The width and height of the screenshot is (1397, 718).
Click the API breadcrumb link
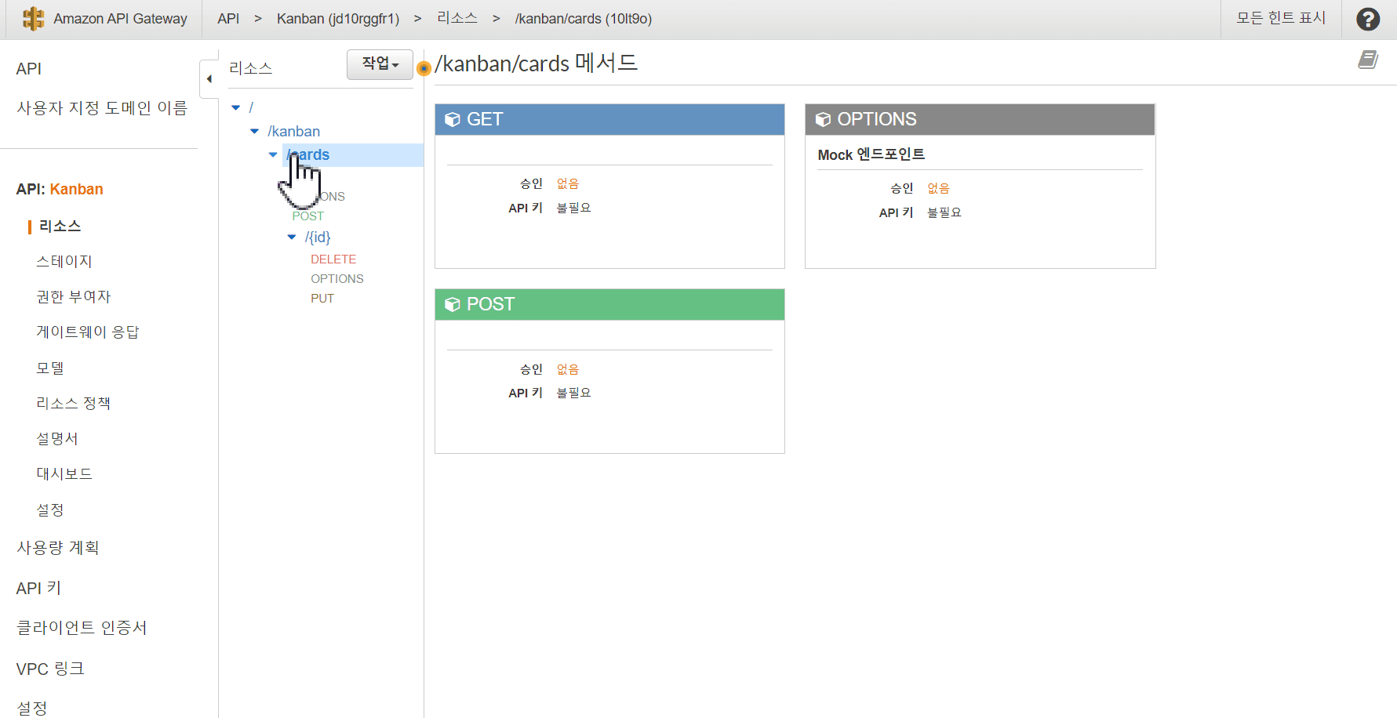click(228, 19)
